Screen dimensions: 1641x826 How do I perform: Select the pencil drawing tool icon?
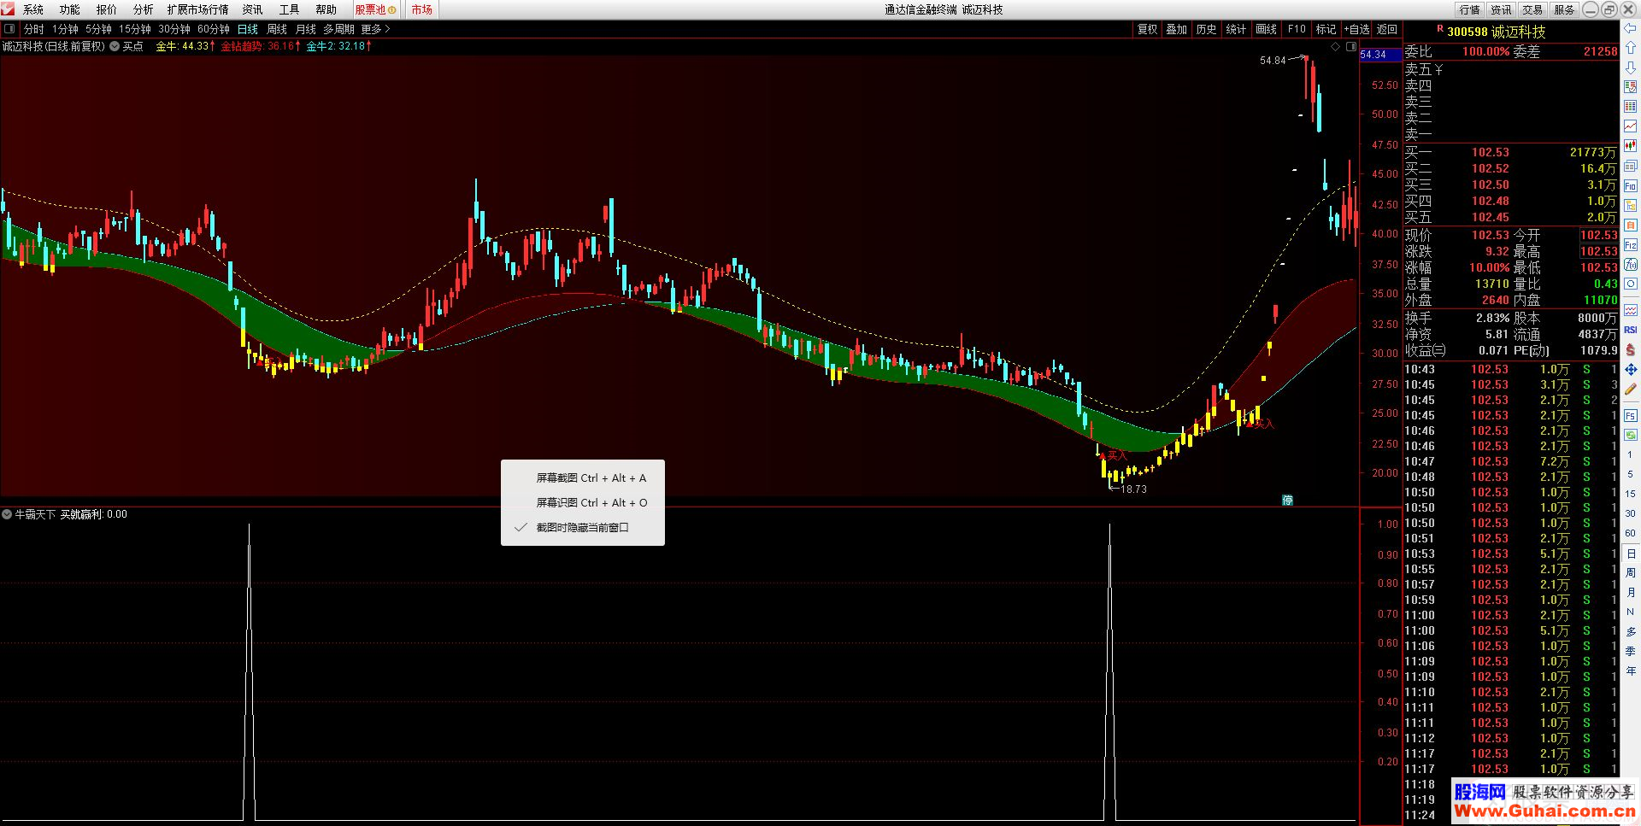point(1631,390)
